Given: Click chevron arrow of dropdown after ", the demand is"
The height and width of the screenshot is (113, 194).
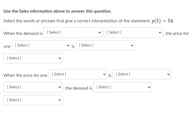Looking at the screenshot, I should (x=149, y=87).
